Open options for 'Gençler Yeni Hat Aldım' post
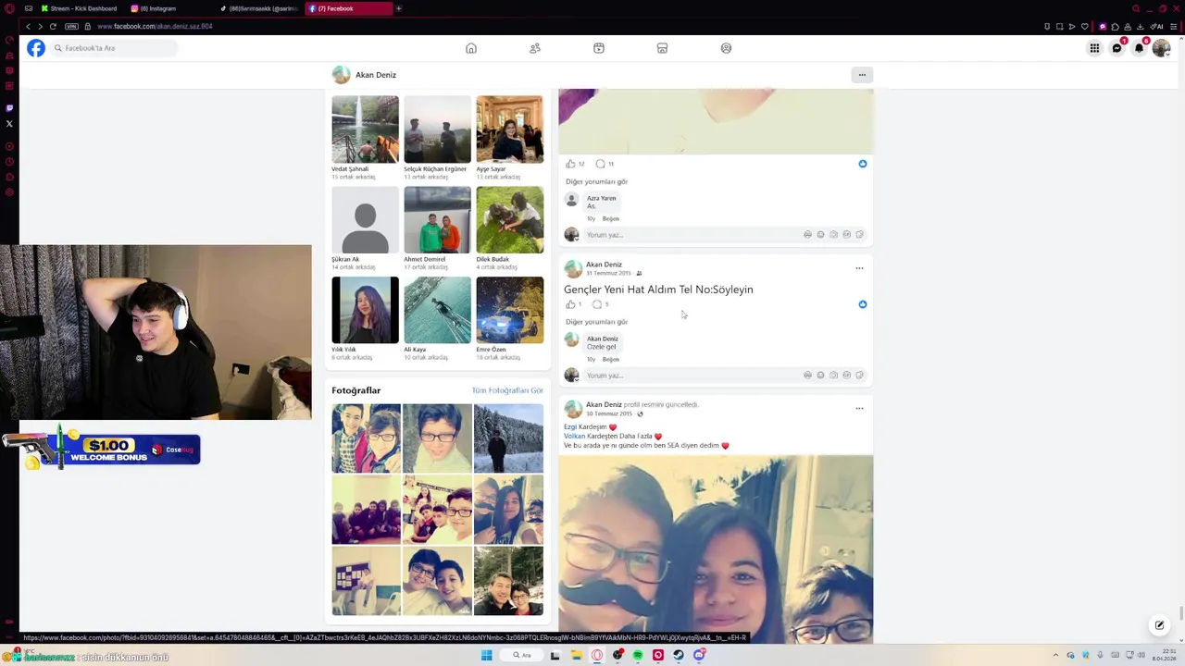The image size is (1185, 666). coord(859,268)
